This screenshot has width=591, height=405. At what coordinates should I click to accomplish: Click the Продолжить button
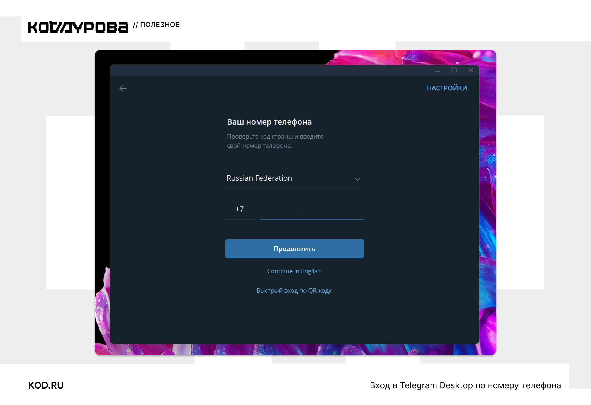(294, 249)
